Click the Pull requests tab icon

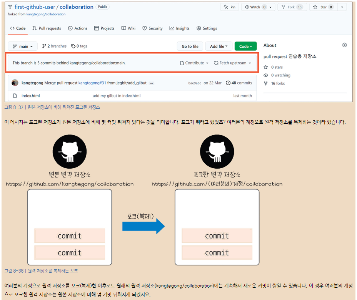34,28
